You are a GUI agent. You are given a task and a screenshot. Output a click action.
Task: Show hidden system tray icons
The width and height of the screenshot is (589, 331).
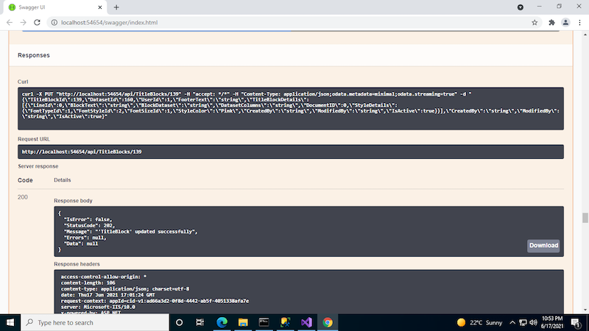pyautogui.click(x=512, y=322)
